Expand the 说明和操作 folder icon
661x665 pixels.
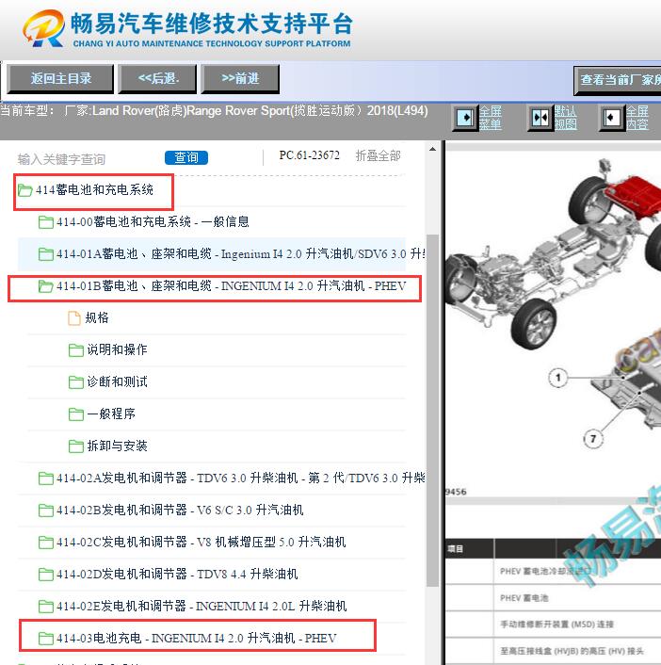76,349
